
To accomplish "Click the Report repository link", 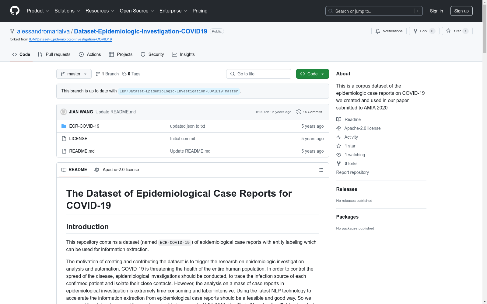I will point(352,172).
